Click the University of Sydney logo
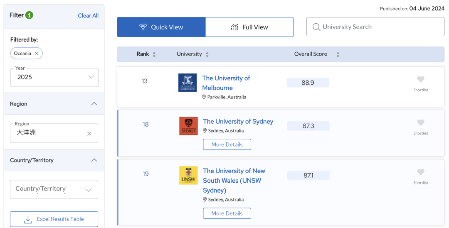 pos(188,125)
